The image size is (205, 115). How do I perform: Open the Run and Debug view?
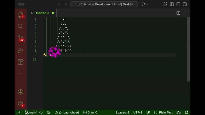click(x=20, y=50)
